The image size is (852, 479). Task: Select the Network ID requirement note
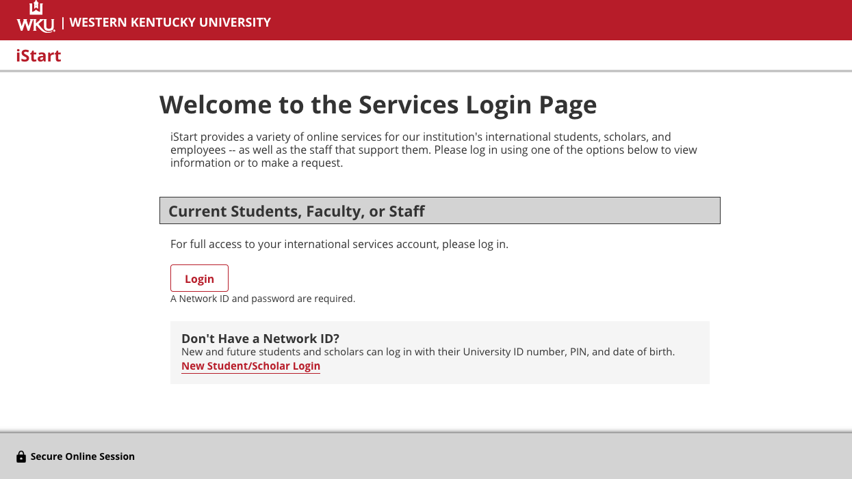point(263,299)
